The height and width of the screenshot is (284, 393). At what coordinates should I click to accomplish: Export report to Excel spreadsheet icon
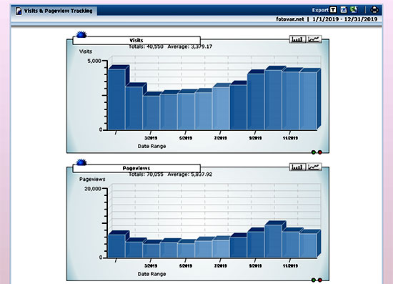pos(354,10)
